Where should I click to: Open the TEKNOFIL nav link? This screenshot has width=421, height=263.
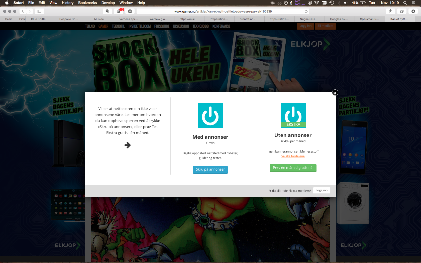click(118, 26)
